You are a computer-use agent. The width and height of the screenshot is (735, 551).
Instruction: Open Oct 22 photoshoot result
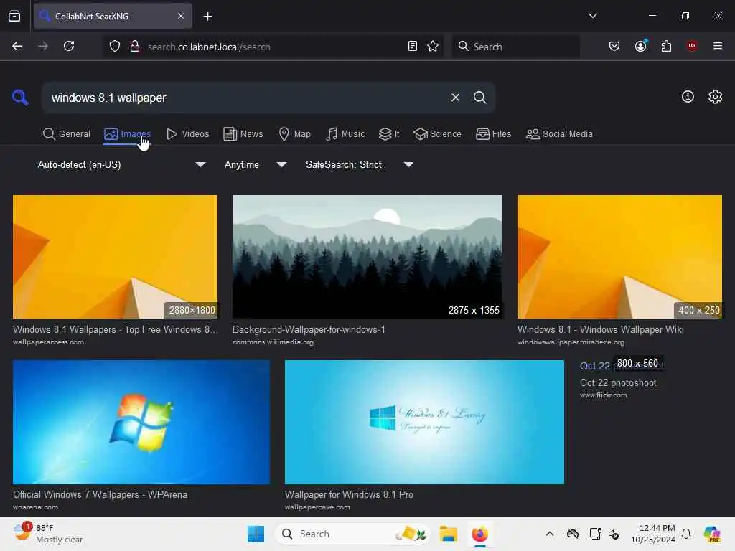618,382
